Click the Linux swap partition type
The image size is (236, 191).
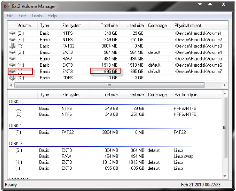coord(183,156)
